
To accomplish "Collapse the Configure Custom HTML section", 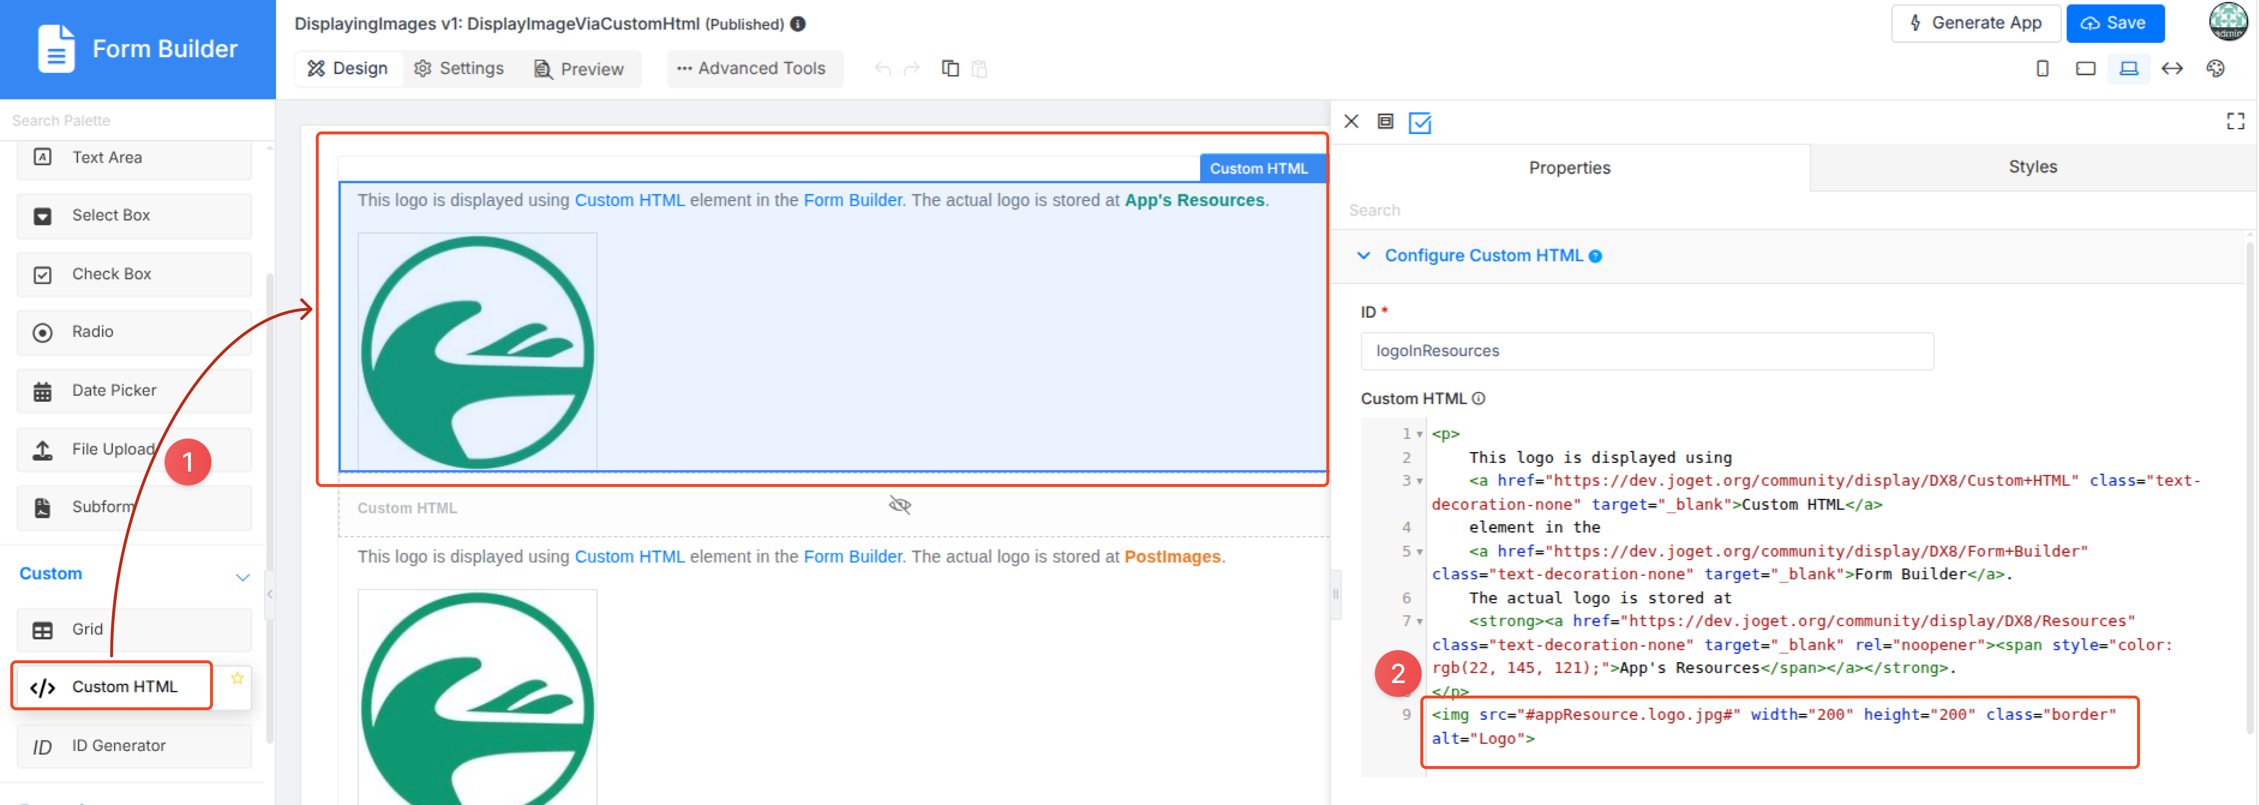I will point(1364,255).
